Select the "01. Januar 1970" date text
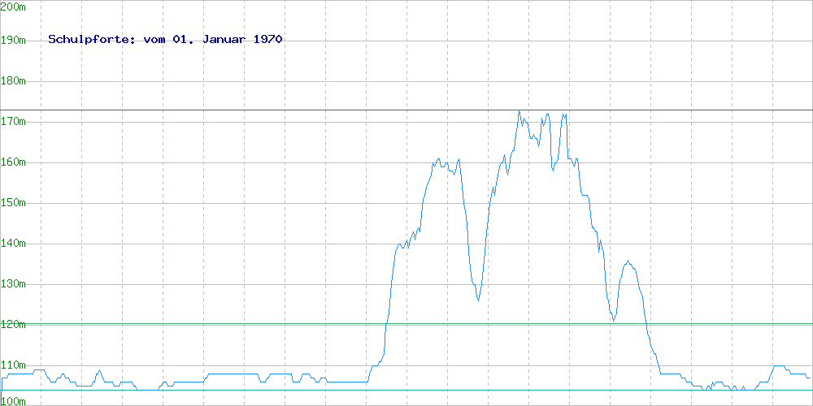The image size is (813, 406). 228,39
